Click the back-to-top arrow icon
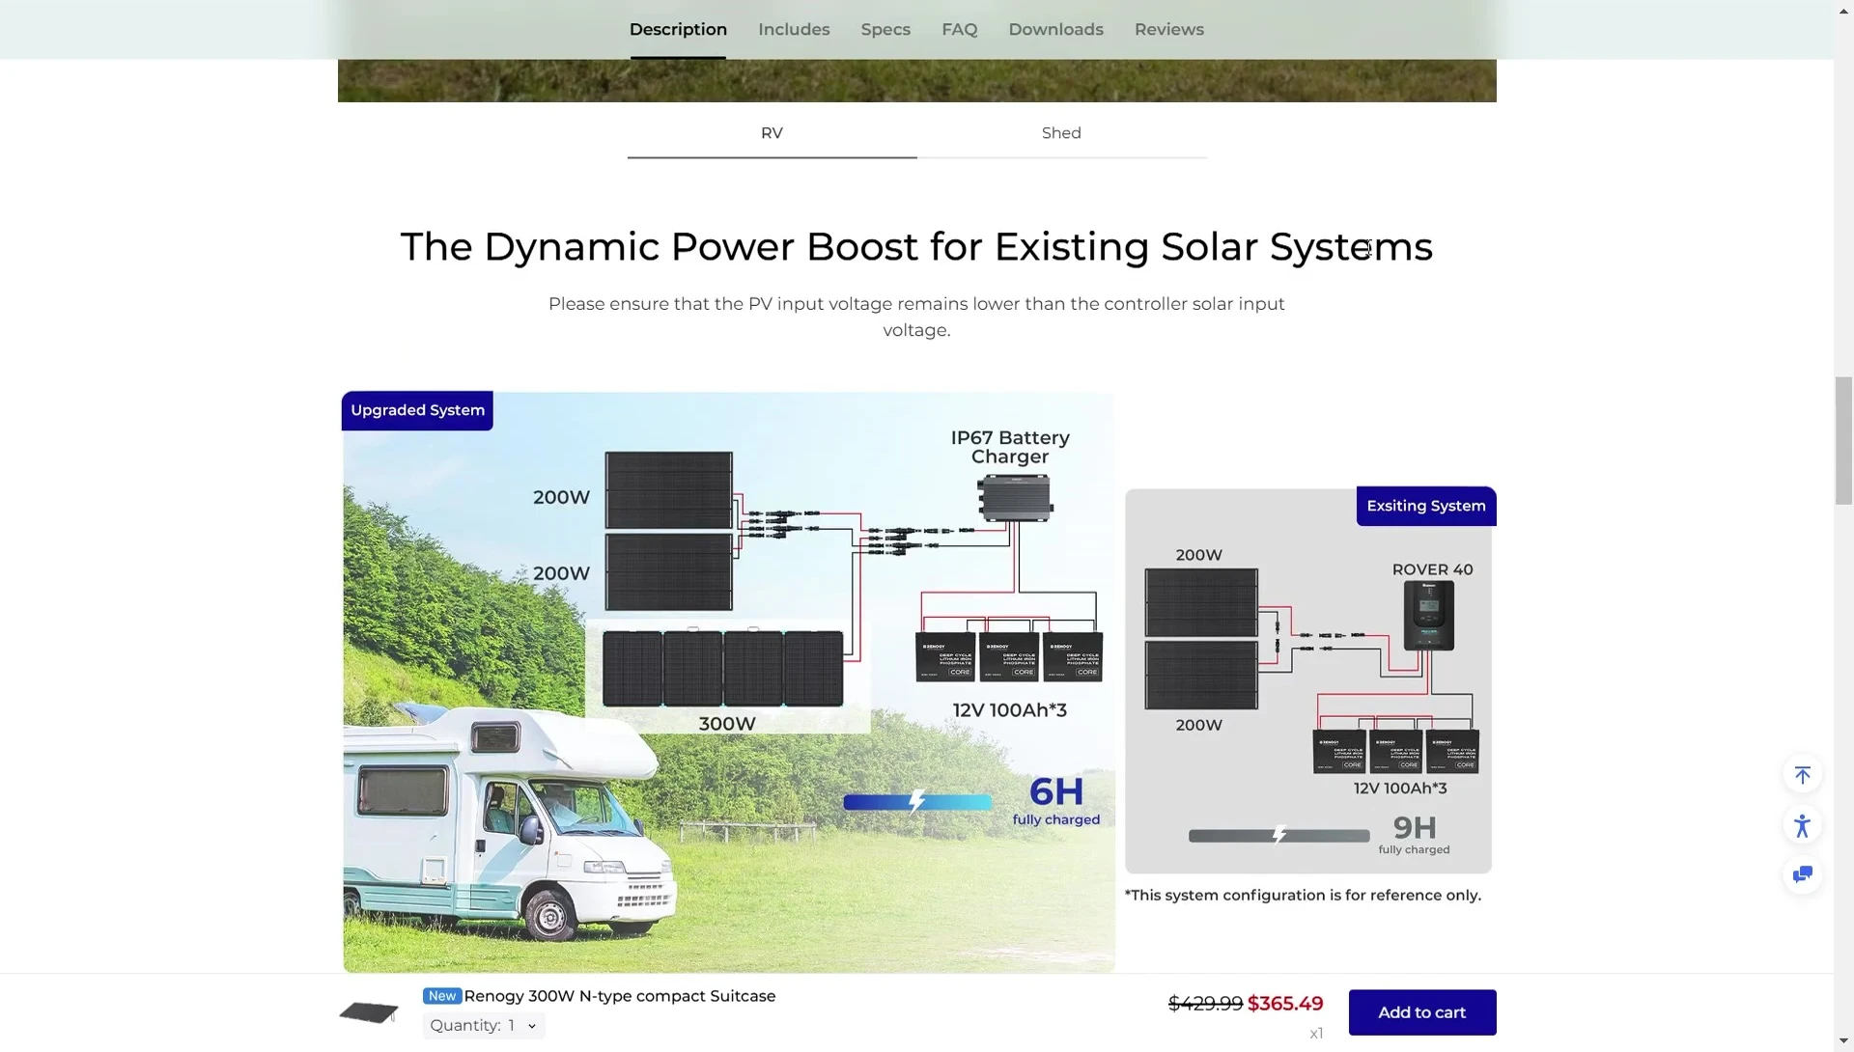 [x=1802, y=775]
